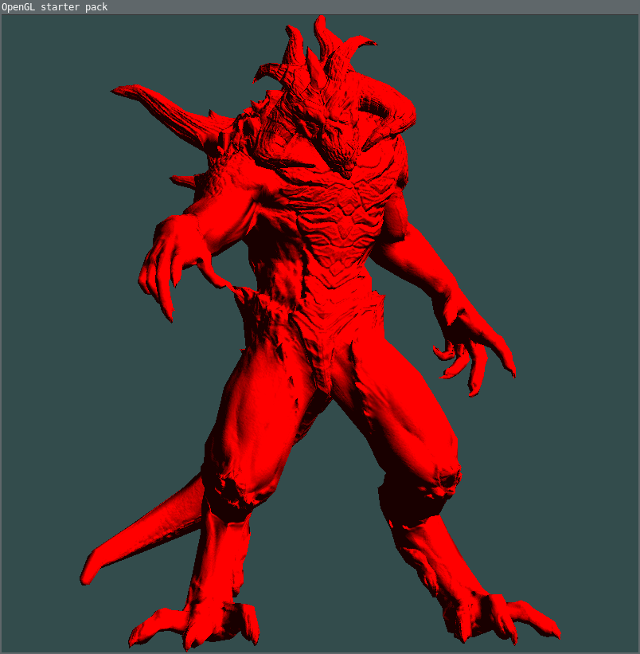Click the rendered red demon model

pos(320,332)
